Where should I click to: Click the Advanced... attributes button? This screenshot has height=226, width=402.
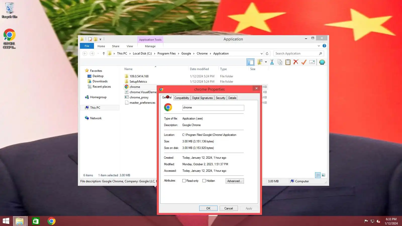[x=235, y=181]
